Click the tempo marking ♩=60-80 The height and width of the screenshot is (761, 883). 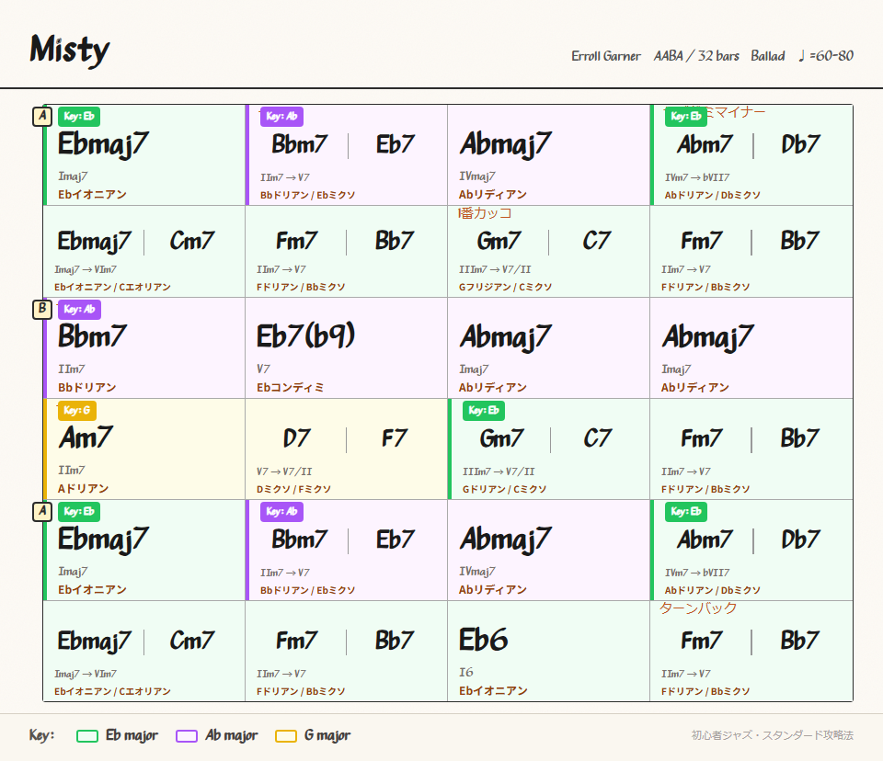(x=825, y=56)
